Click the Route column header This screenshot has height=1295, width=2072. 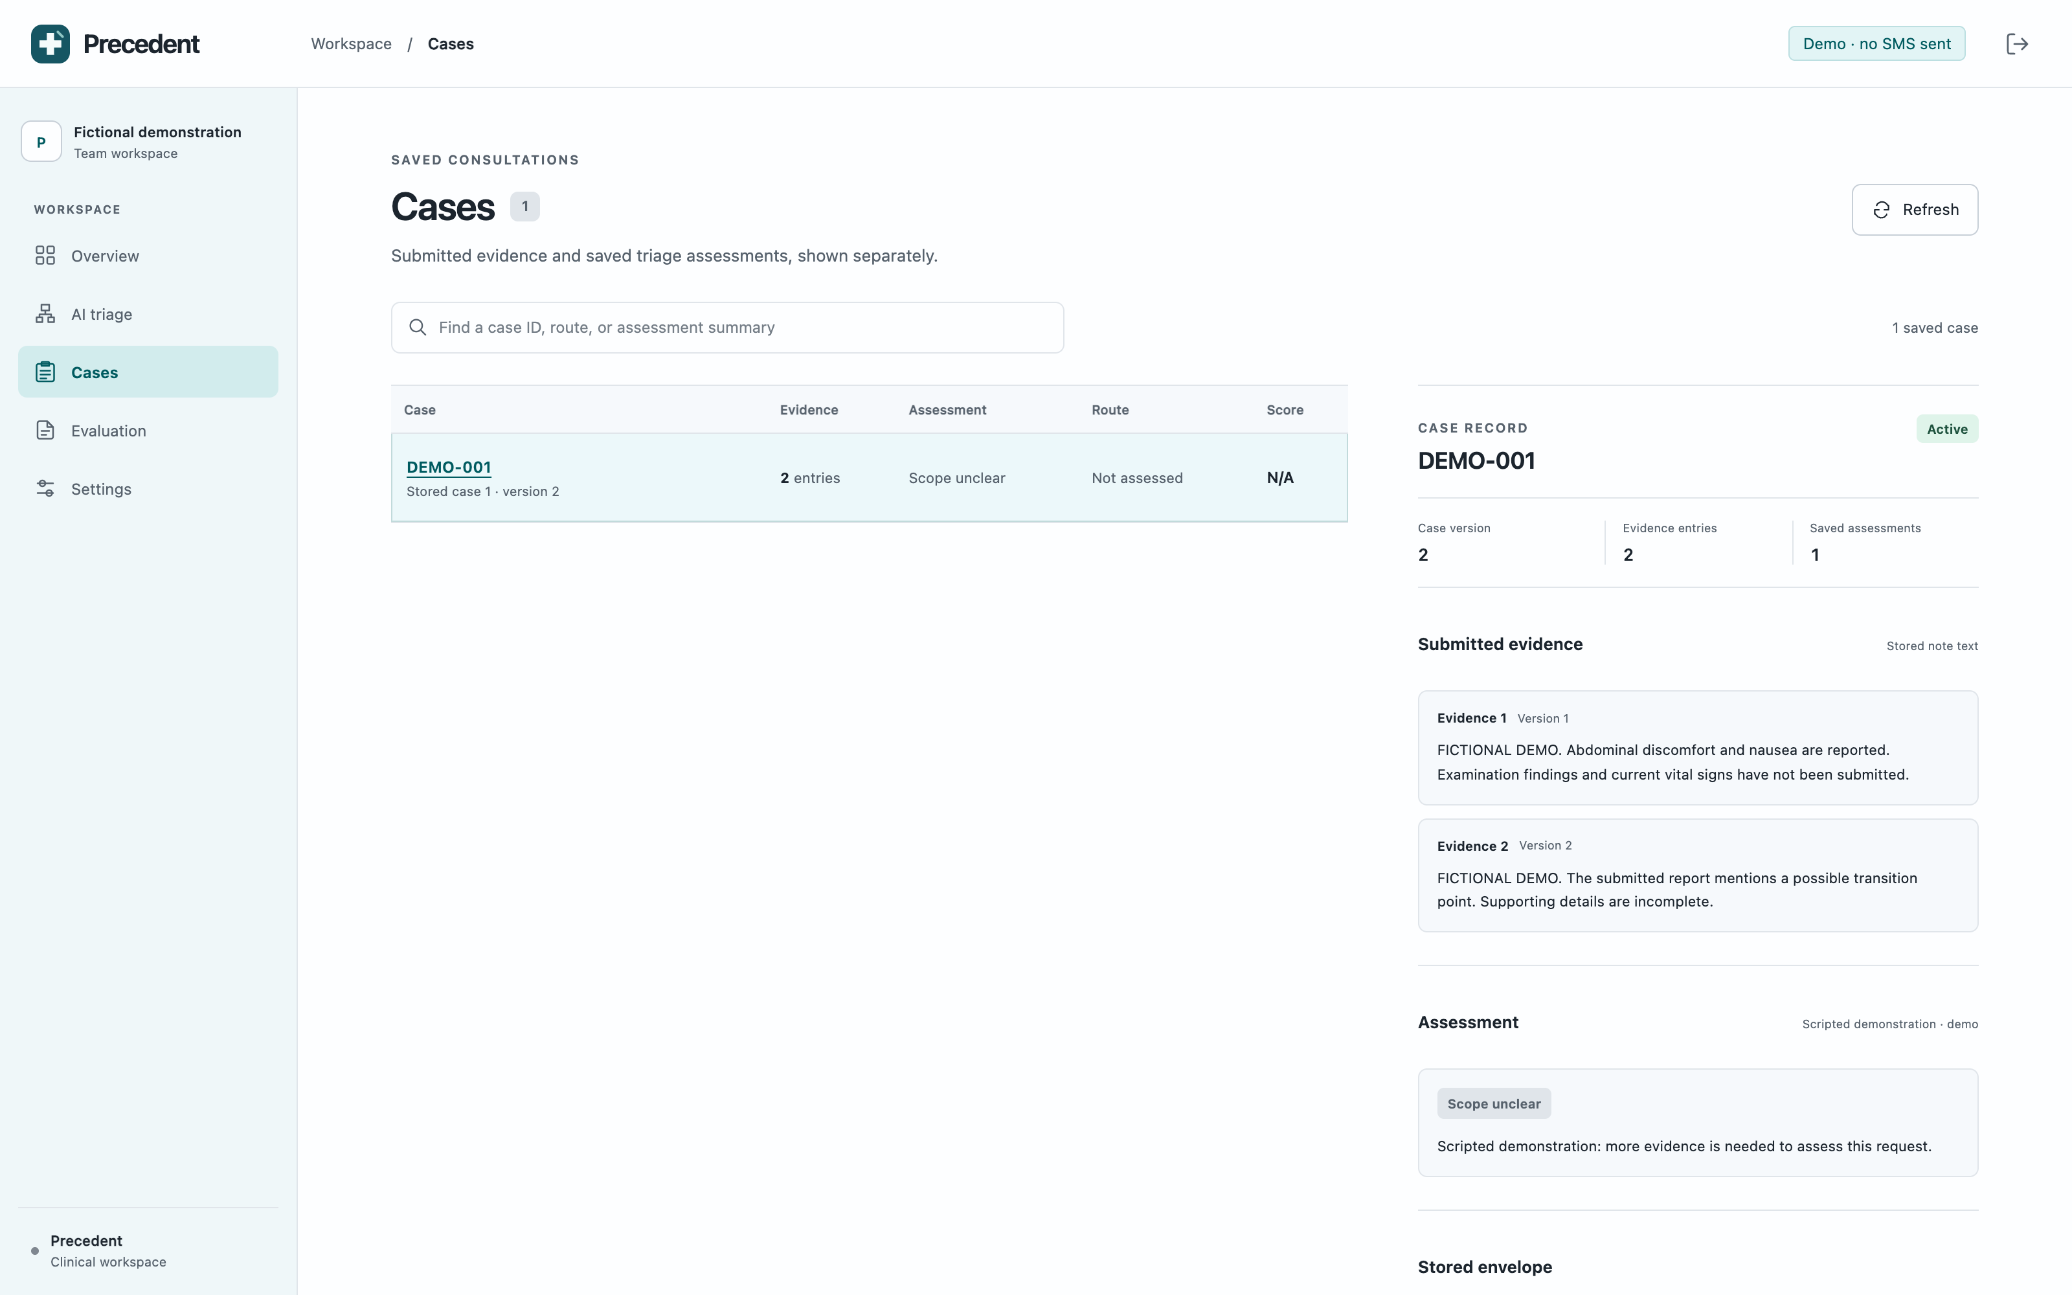pos(1110,409)
